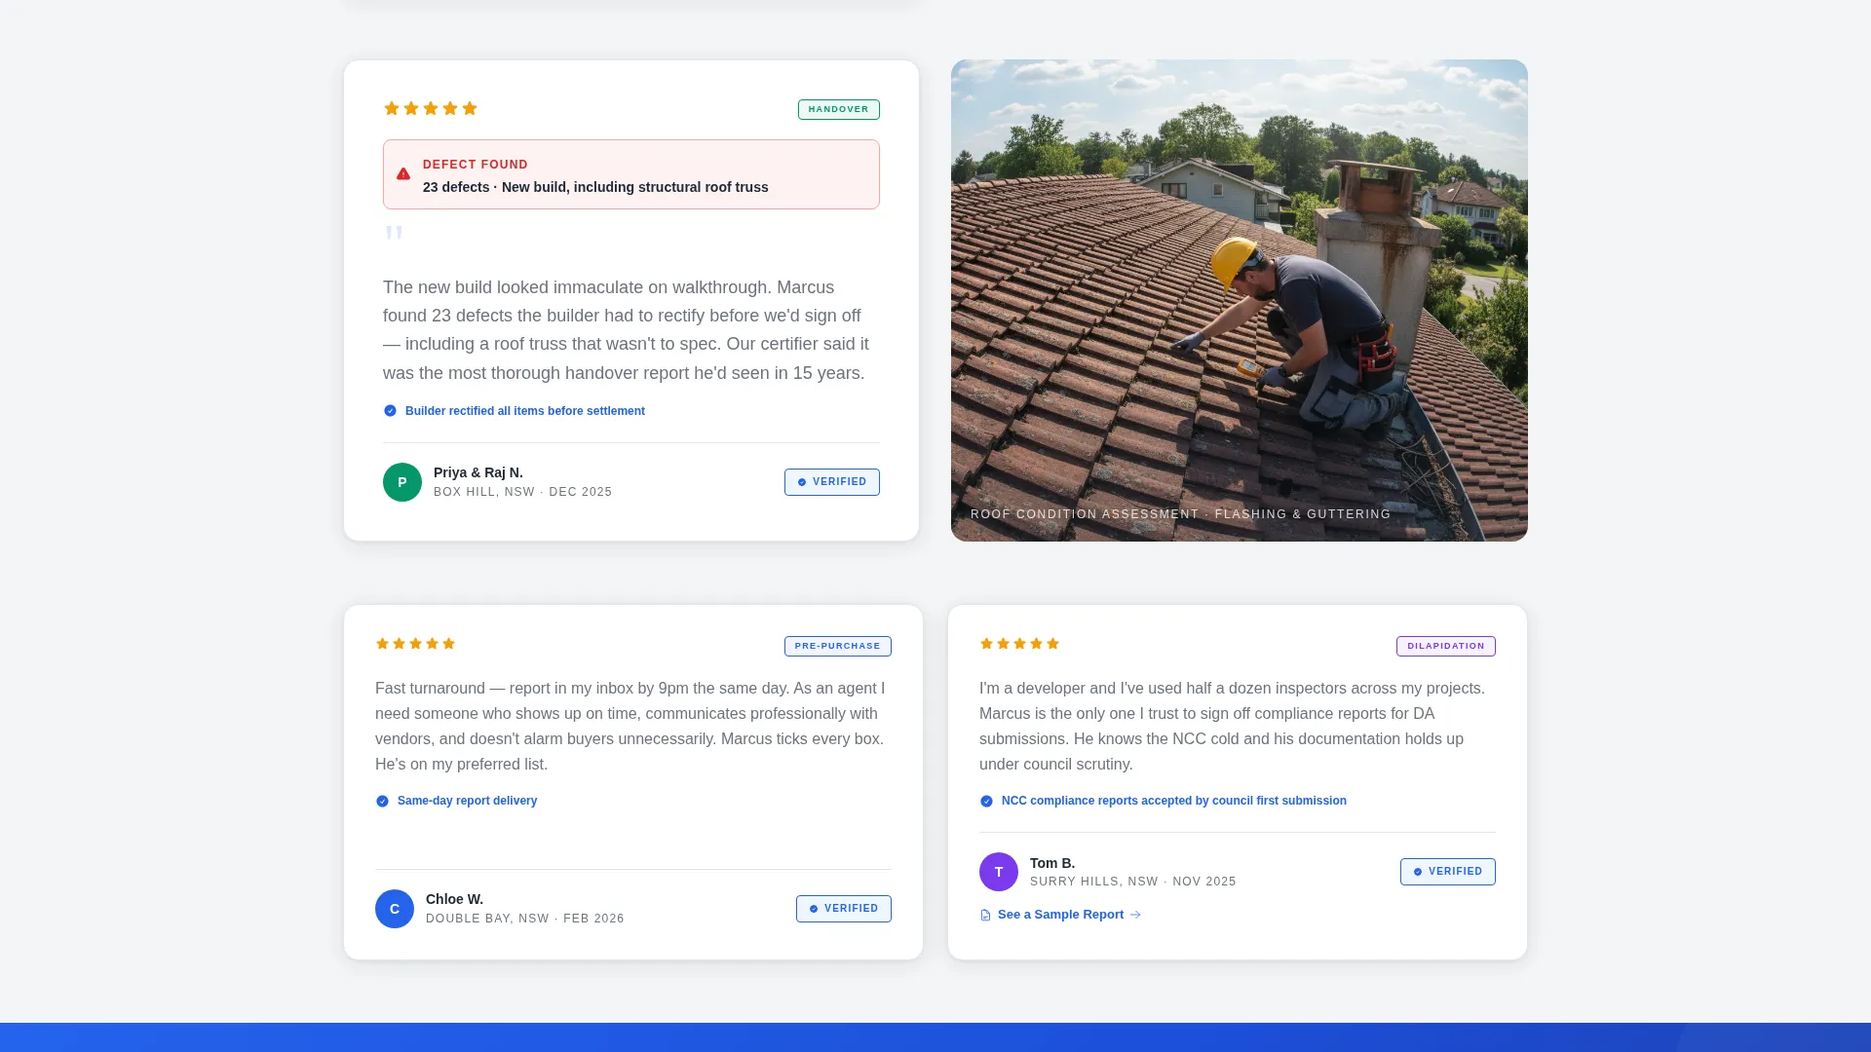Click the checkmark beside 'Same-day report delivery'
The width and height of the screenshot is (1871, 1052).
point(382,802)
